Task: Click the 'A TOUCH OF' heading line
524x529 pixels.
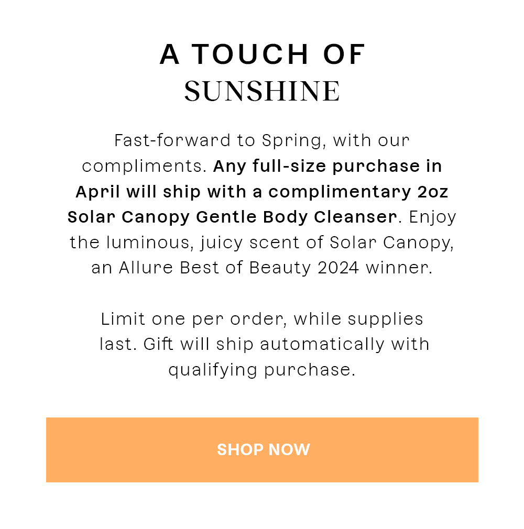Action: [x=263, y=54]
